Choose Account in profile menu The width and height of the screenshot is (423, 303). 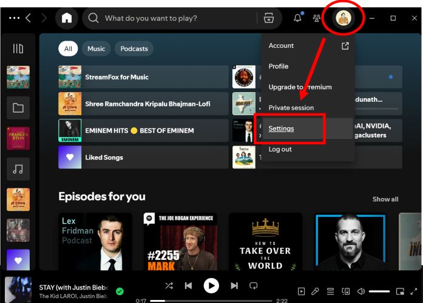[308, 46]
